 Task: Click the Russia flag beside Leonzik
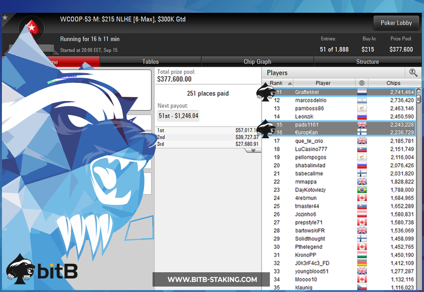pos(362,116)
